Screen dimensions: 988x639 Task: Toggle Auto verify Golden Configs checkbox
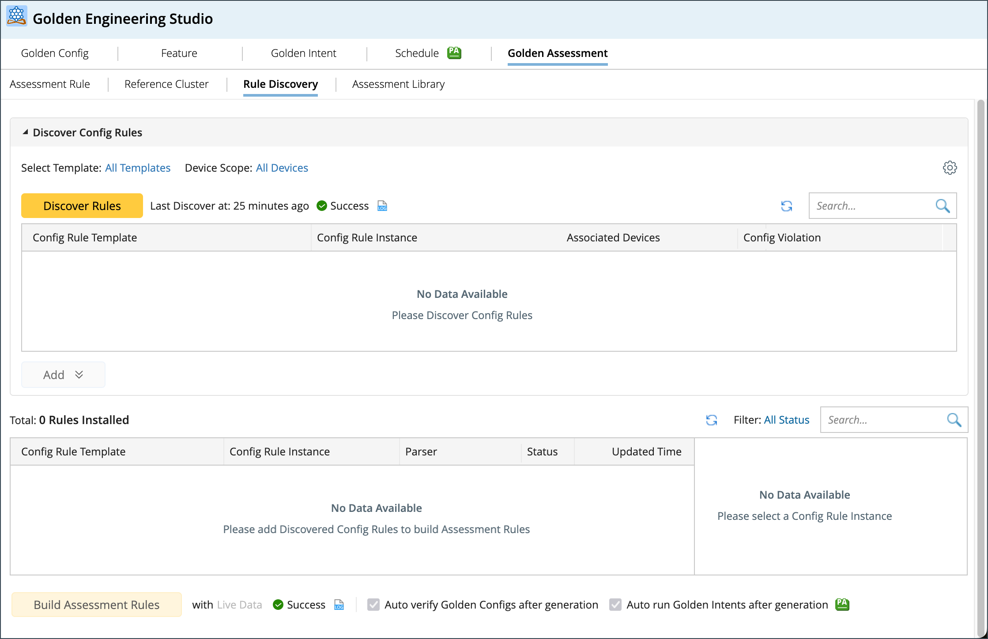tap(373, 605)
